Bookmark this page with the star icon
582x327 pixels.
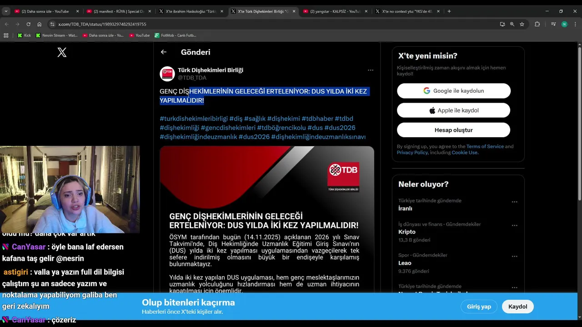click(x=522, y=24)
